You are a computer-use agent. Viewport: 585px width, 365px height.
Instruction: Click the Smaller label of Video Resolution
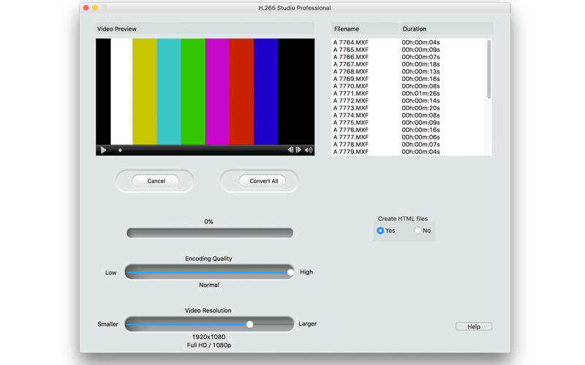pyautogui.click(x=107, y=324)
